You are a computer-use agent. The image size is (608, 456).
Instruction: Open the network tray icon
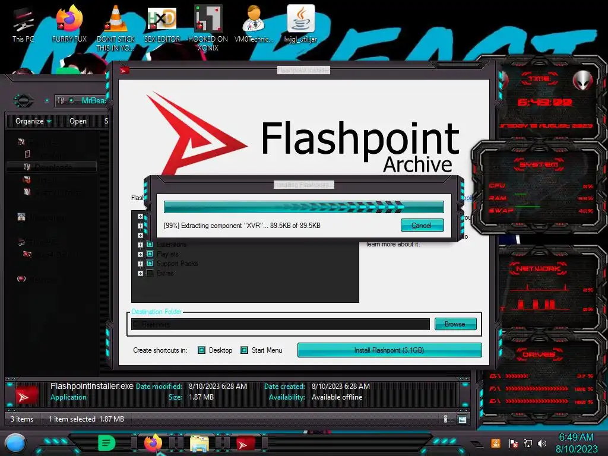[x=528, y=444]
